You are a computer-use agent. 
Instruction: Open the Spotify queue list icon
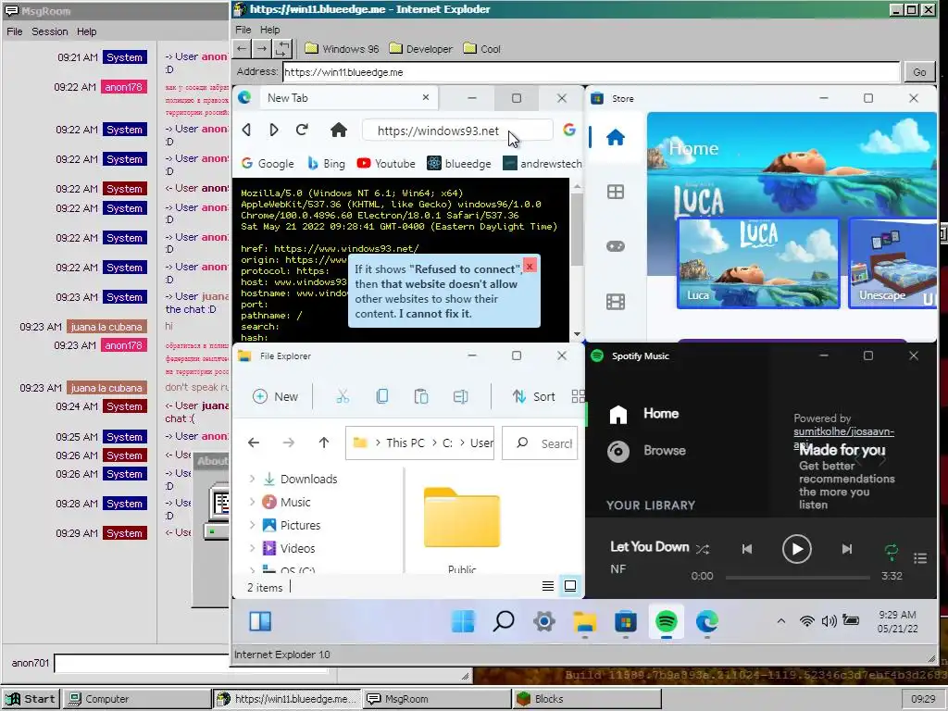920,558
